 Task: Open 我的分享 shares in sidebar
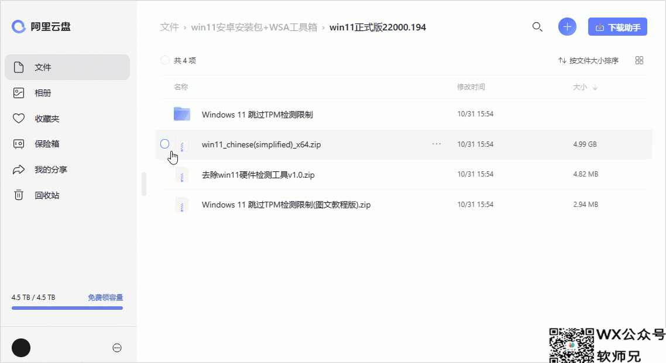(x=67, y=170)
